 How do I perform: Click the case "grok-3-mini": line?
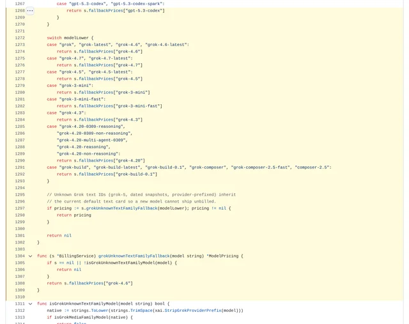tap(70, 86)
